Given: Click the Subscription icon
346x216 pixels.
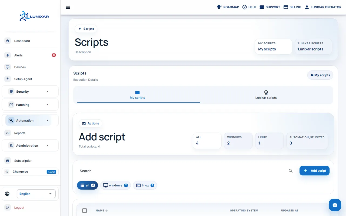Looking at the screenshot, I should point(8,161).
